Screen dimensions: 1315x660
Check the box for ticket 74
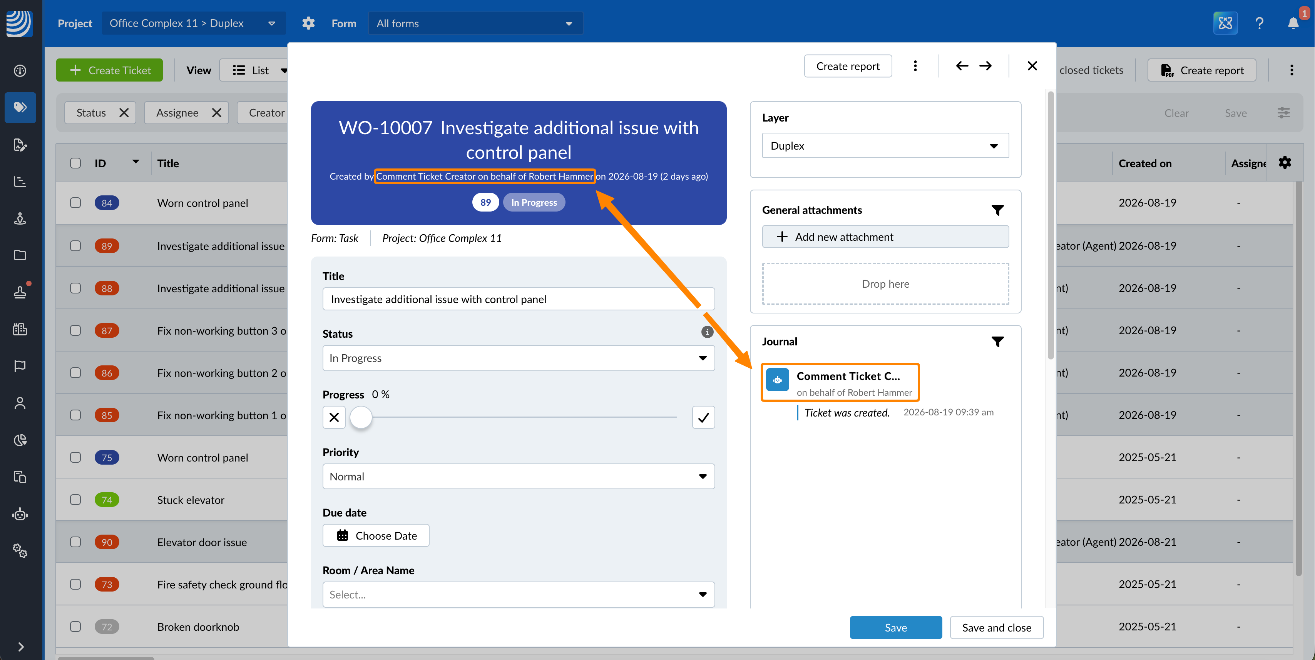75,500
